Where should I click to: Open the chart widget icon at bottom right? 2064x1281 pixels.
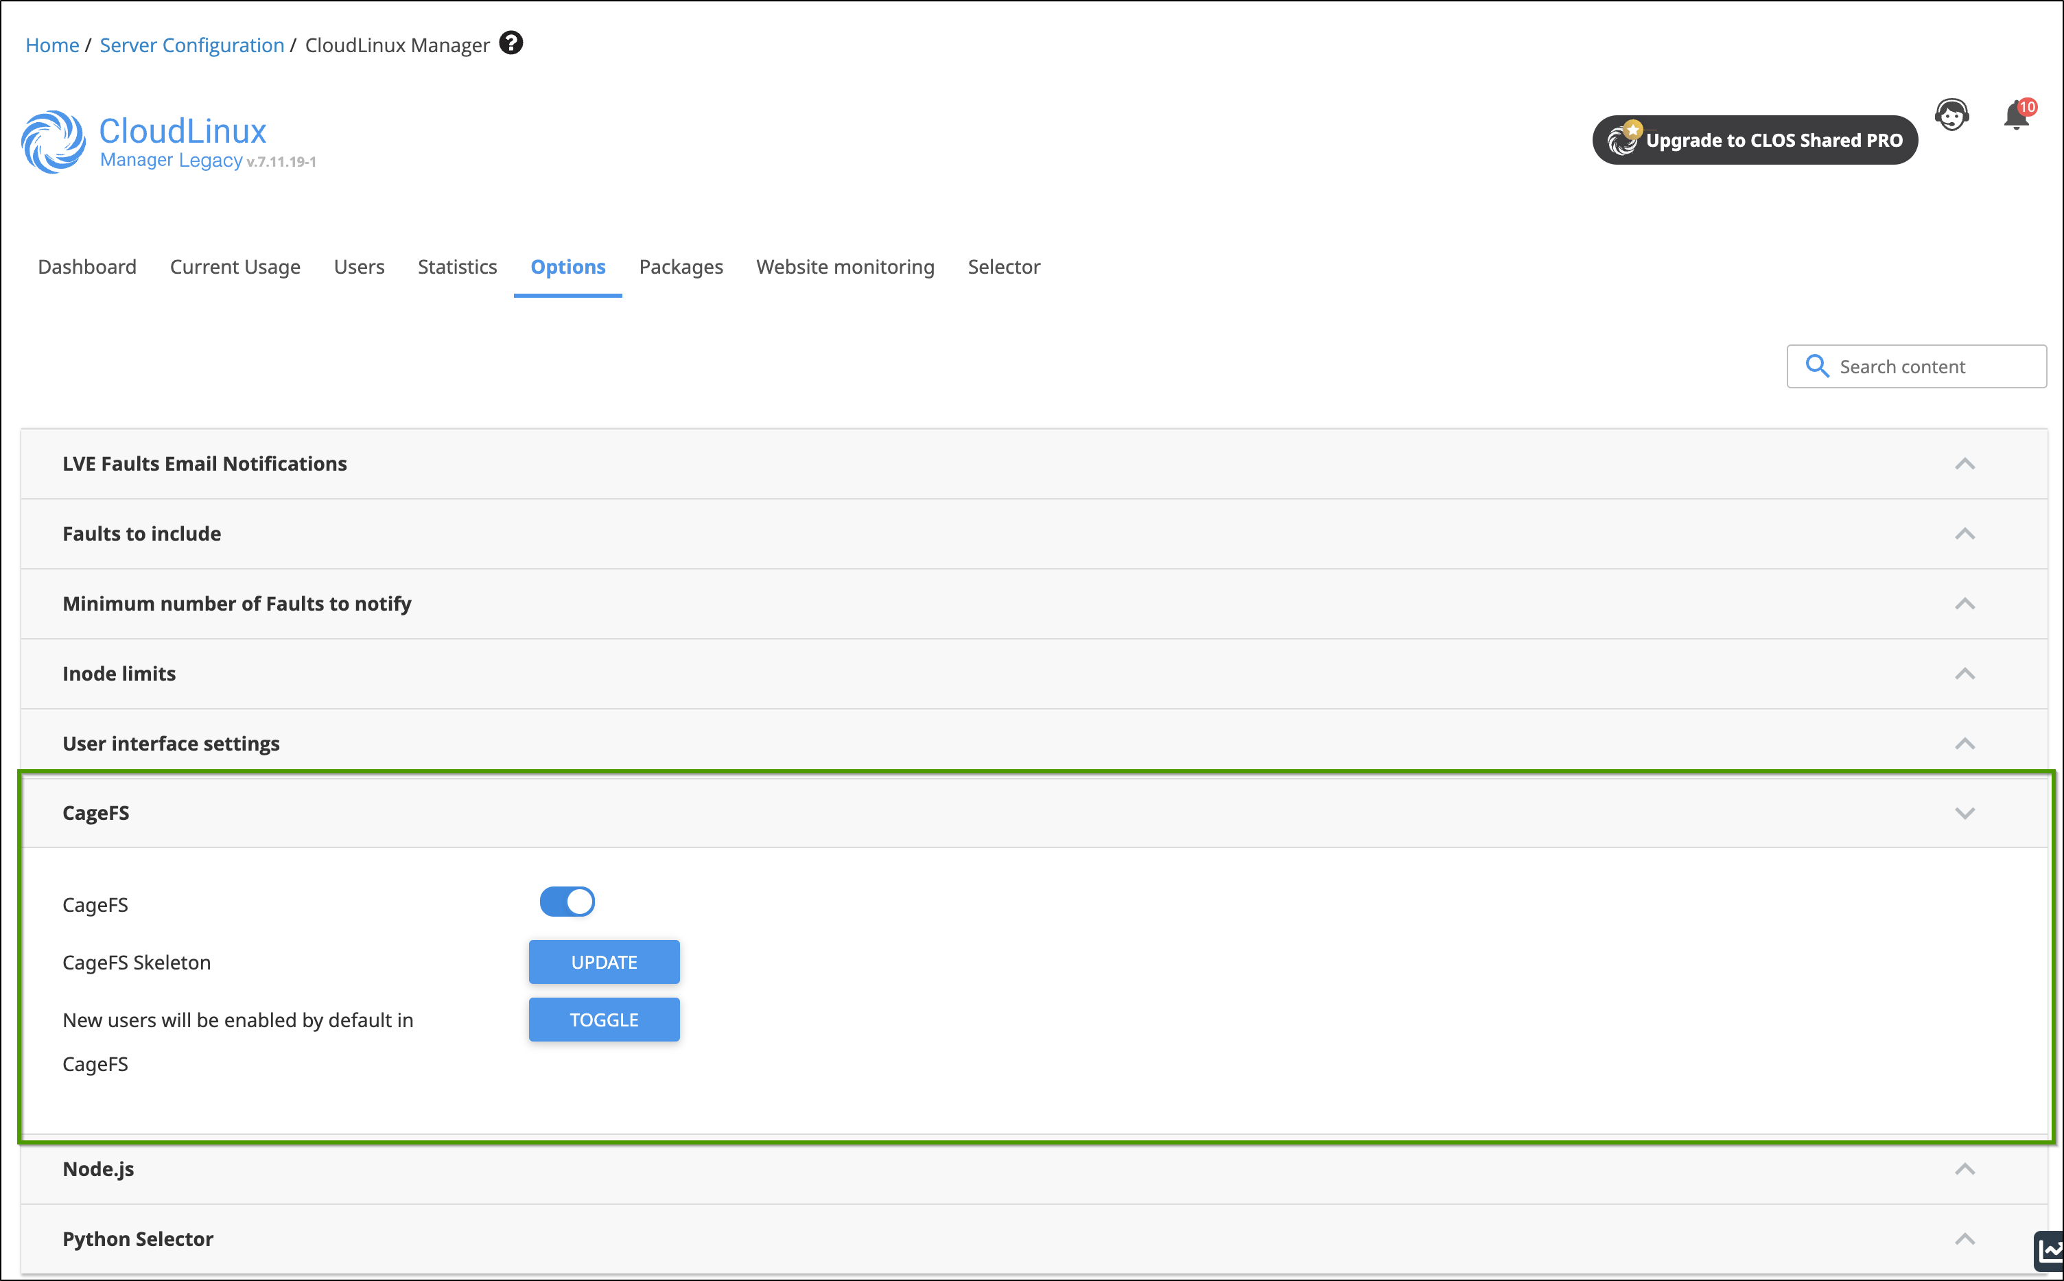tap(2050, 1251)
